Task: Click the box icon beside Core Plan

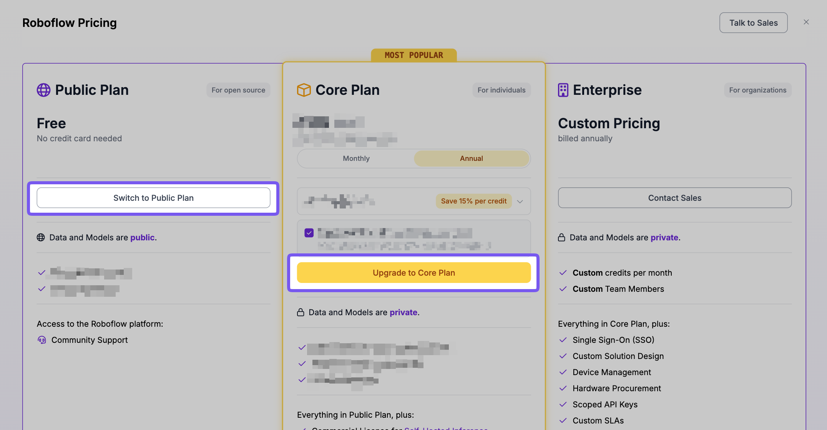Action: (x=304, y=90)
